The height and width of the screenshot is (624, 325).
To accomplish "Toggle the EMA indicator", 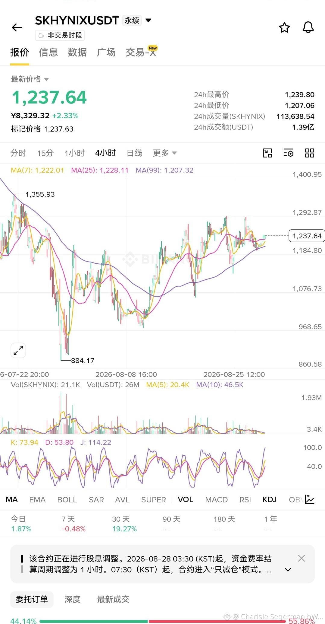I will click(x=37, y=500).
